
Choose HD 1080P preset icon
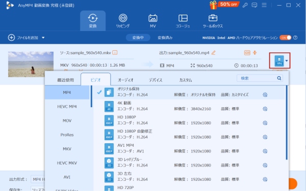pyautogui.click(x=109, y=120)
